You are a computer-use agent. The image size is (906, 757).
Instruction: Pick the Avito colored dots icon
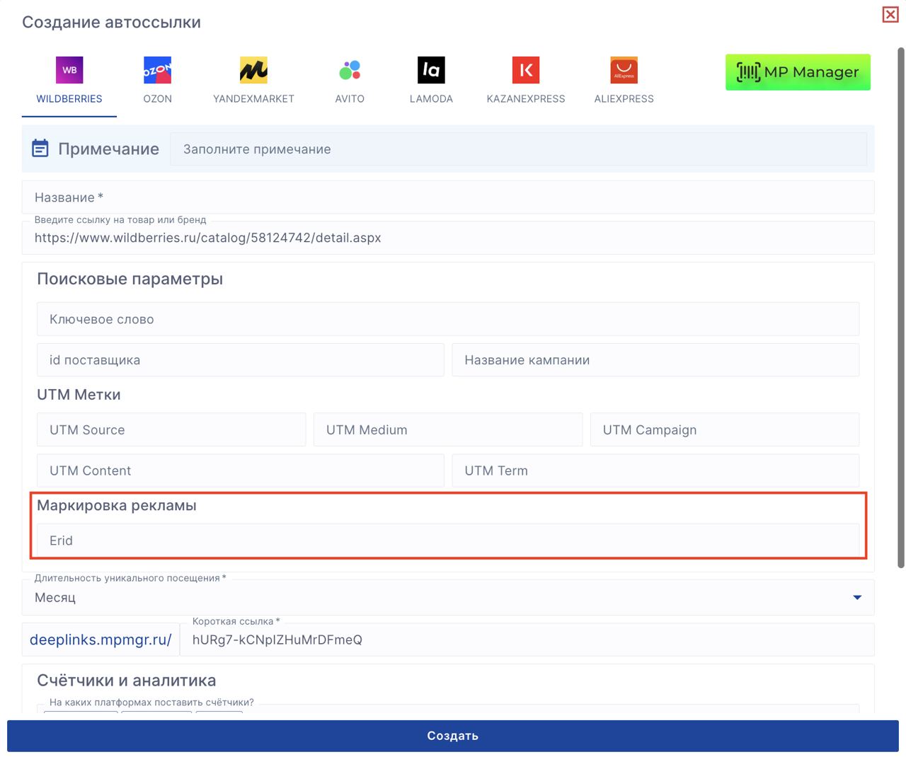350,70
